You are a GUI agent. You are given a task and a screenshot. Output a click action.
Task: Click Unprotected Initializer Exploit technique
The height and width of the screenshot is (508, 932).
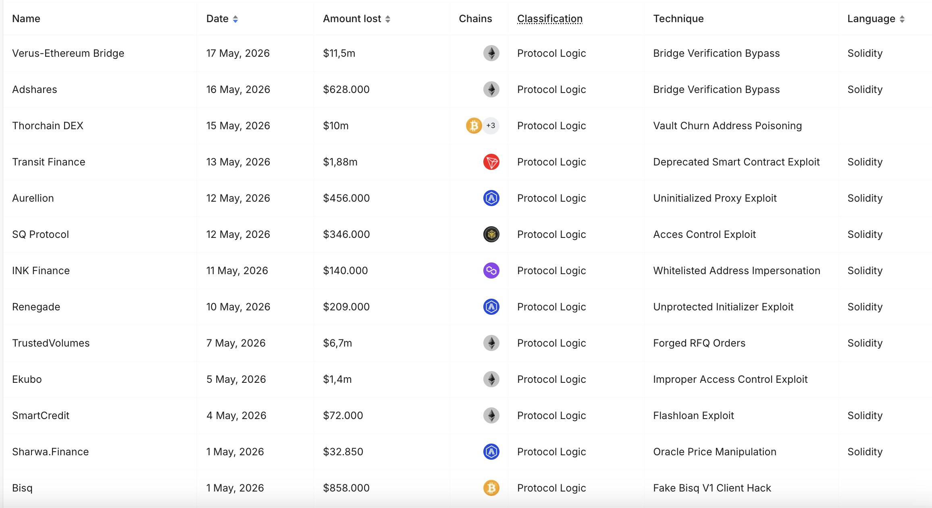coord(723,307)
